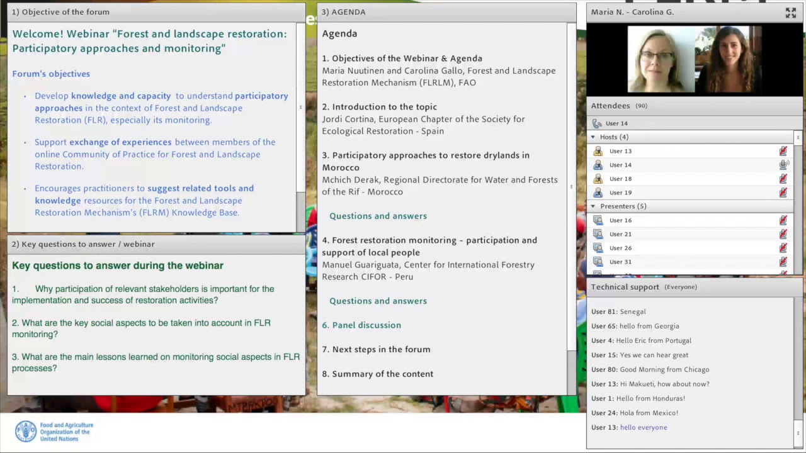Image resolution: width=806 pixels, height=453 pixels.
Task: Click the blue 'hello everyone' message from User 13
Action: click(643, 427)
